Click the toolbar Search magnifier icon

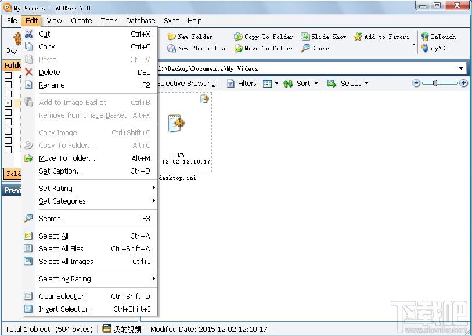point(305,48)
